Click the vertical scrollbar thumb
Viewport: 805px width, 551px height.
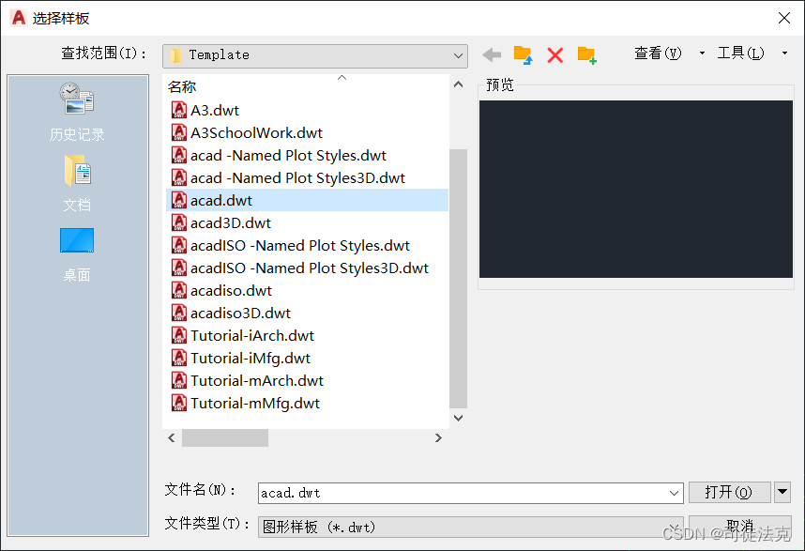pyautogui.click(x=458, y=279)
